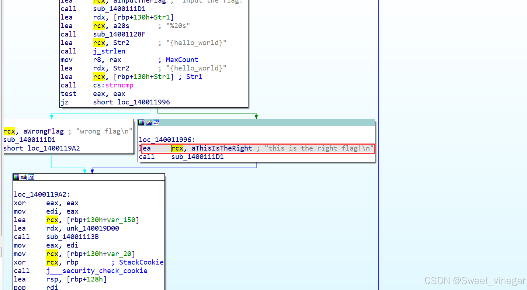Click sub_1400111D1 in the top block
527x290 pixels.
pyautogui.click(x=119, y=8)
